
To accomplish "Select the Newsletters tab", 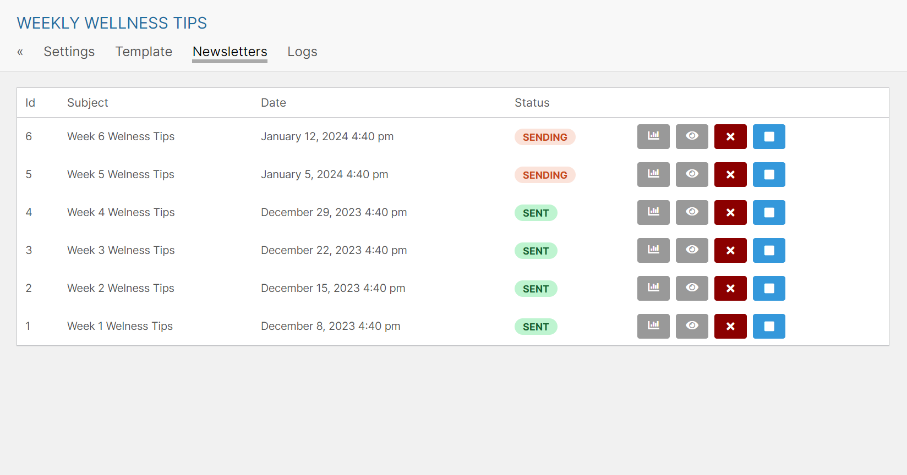I will [230, 52].
